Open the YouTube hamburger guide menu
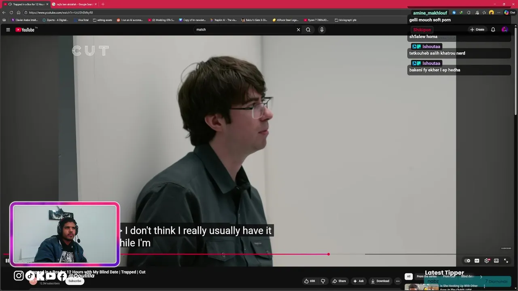The height and width of the screenshot is (291, 518). coord(8,30)
